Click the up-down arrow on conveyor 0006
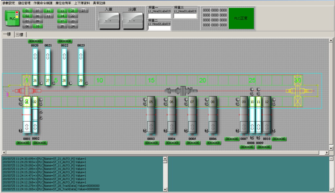The height and width of the screenshot is (193, 335). pos(213,126)
